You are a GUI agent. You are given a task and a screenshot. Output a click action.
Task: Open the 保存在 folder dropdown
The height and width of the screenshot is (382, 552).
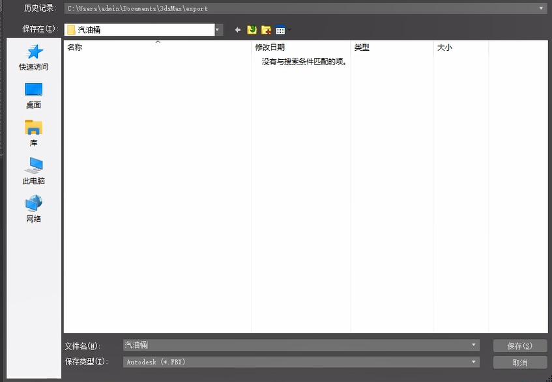[218, 30]
